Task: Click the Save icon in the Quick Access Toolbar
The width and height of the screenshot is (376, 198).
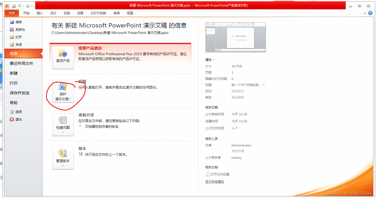Action: click(x=13, y=6)
